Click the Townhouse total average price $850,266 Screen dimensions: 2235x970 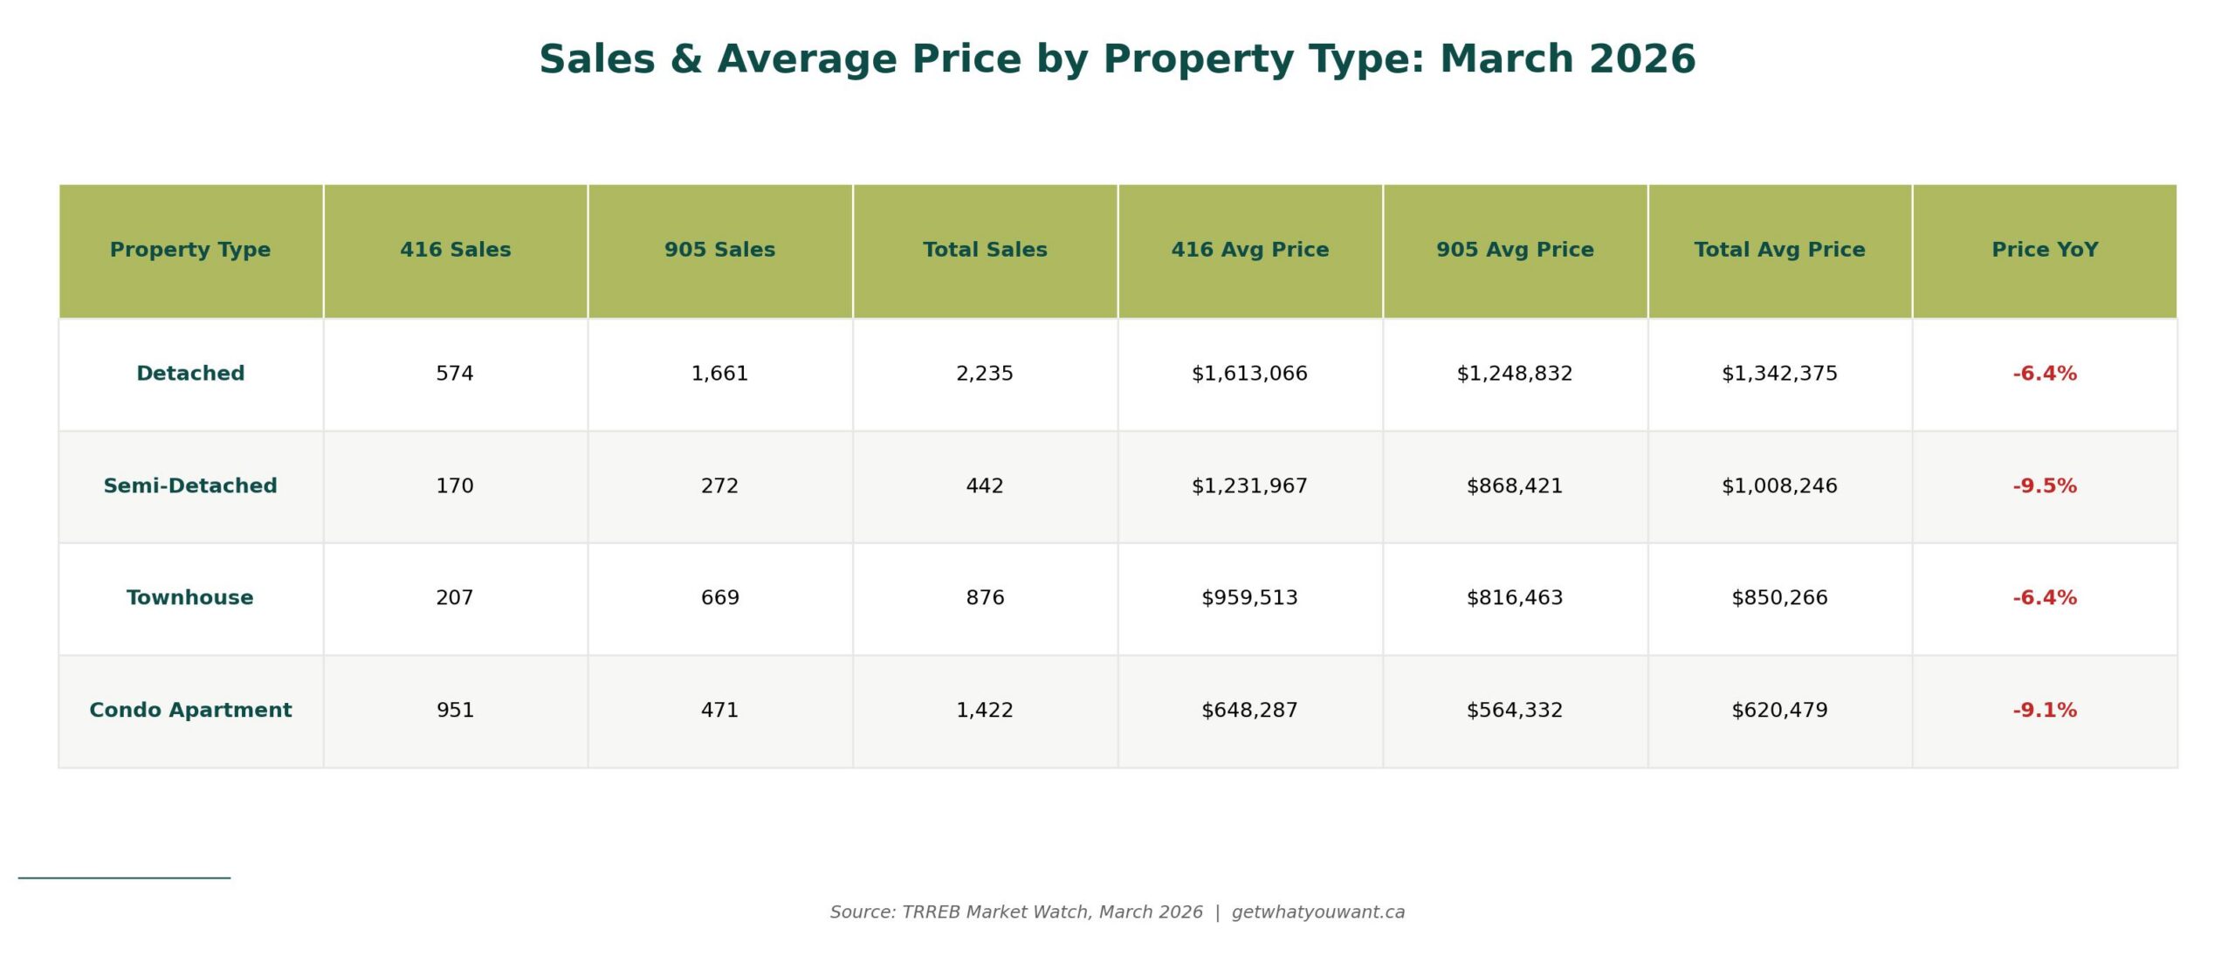pyautogui.click(x=1779, y=598)
